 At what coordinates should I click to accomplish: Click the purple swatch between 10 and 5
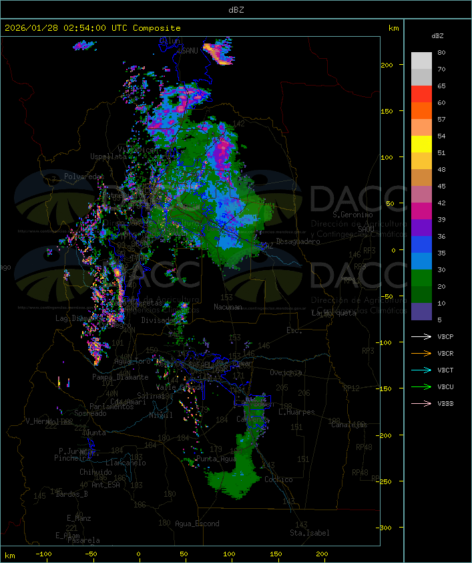coord(421,312)
